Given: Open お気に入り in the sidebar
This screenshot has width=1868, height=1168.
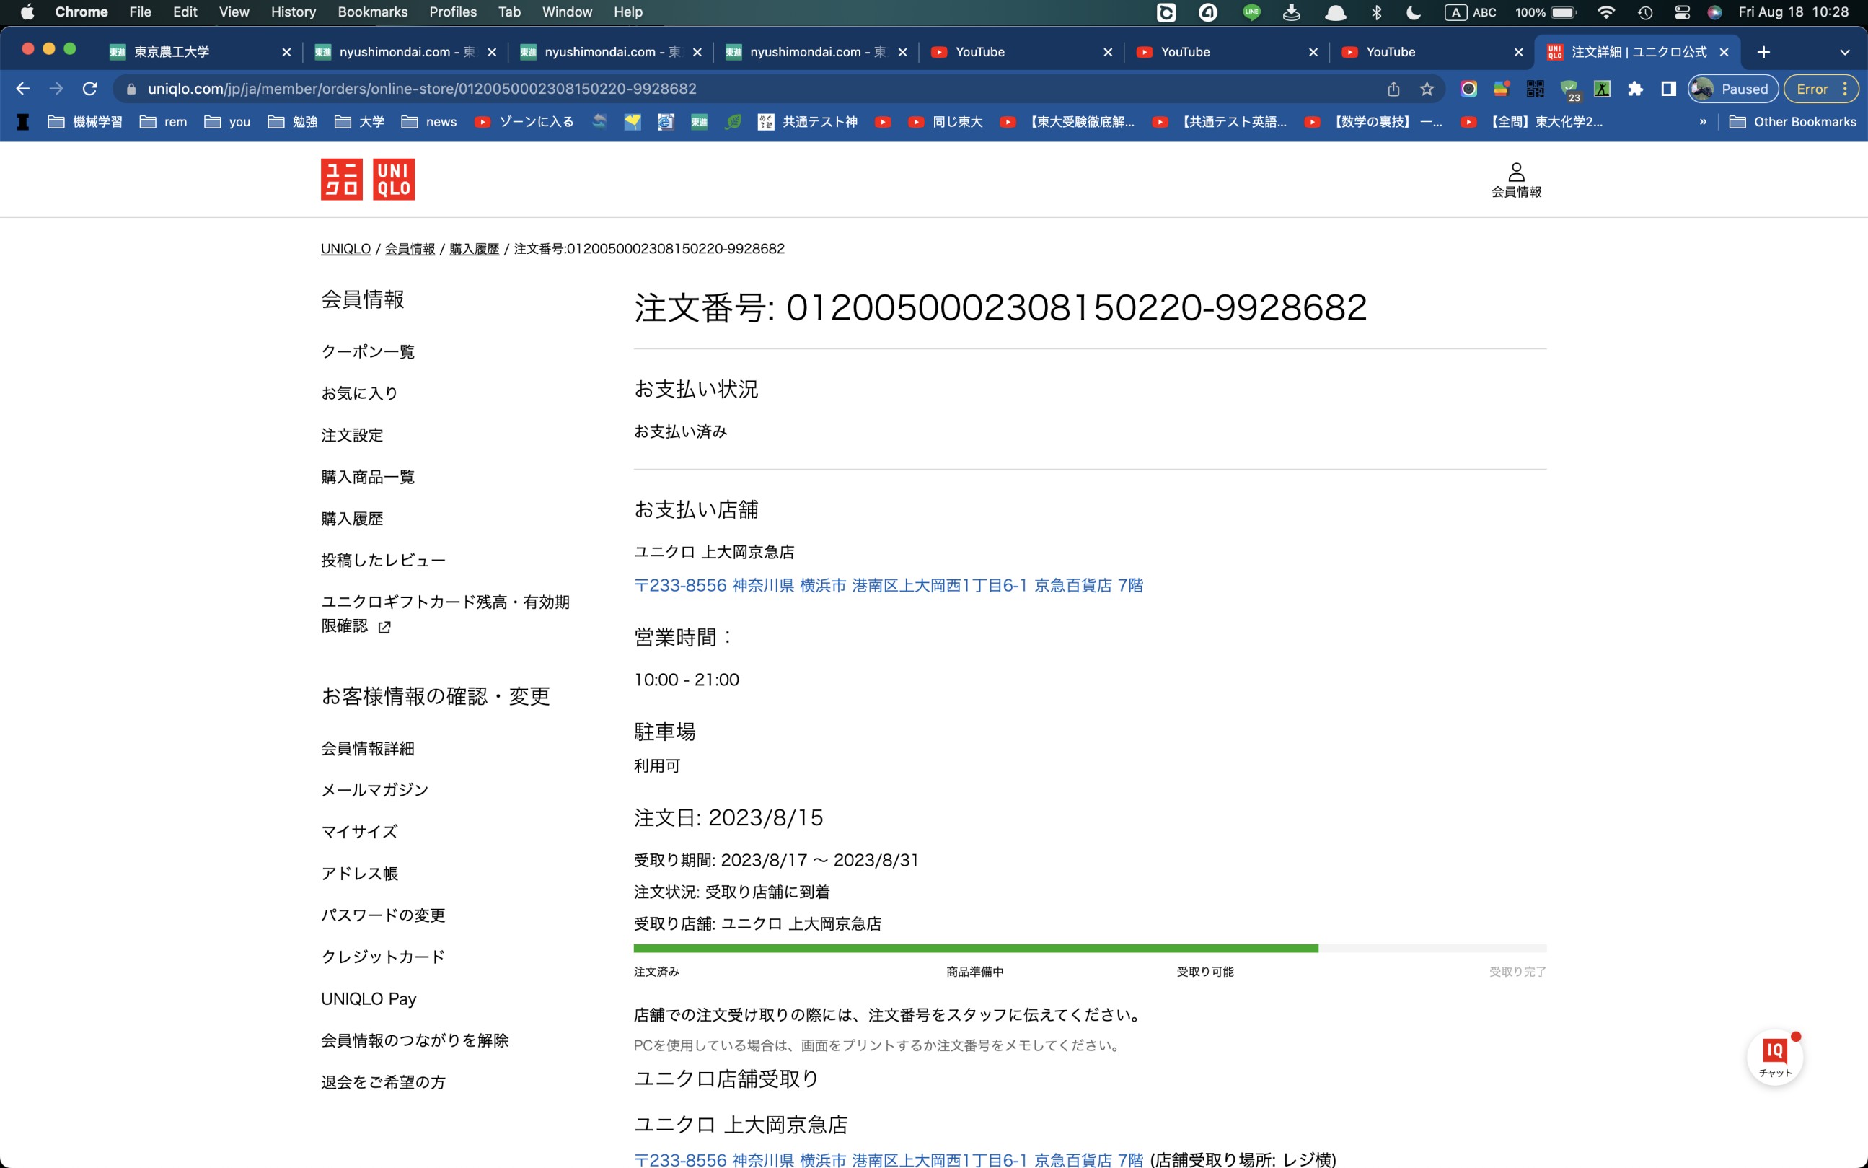Looking at the screenshot, I should 360,393.
